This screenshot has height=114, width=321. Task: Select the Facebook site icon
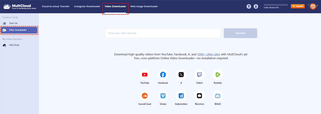point(163,75)
